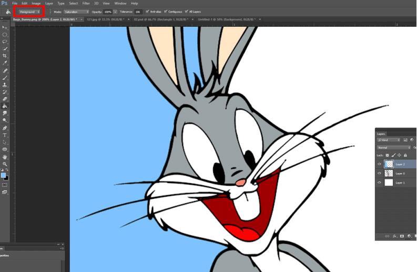Open the Mode Saturation dropdown
The height and width of the screenshot is (272, 417).
(76, 12)
